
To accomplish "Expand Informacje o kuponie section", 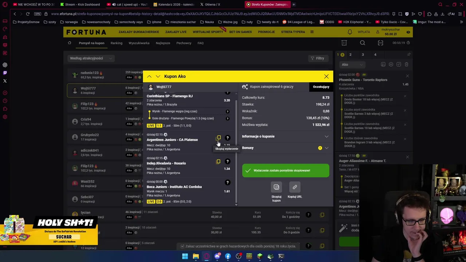I will point(285,136).
